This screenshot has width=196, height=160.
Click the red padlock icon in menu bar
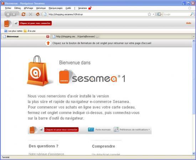click(90, 8)
